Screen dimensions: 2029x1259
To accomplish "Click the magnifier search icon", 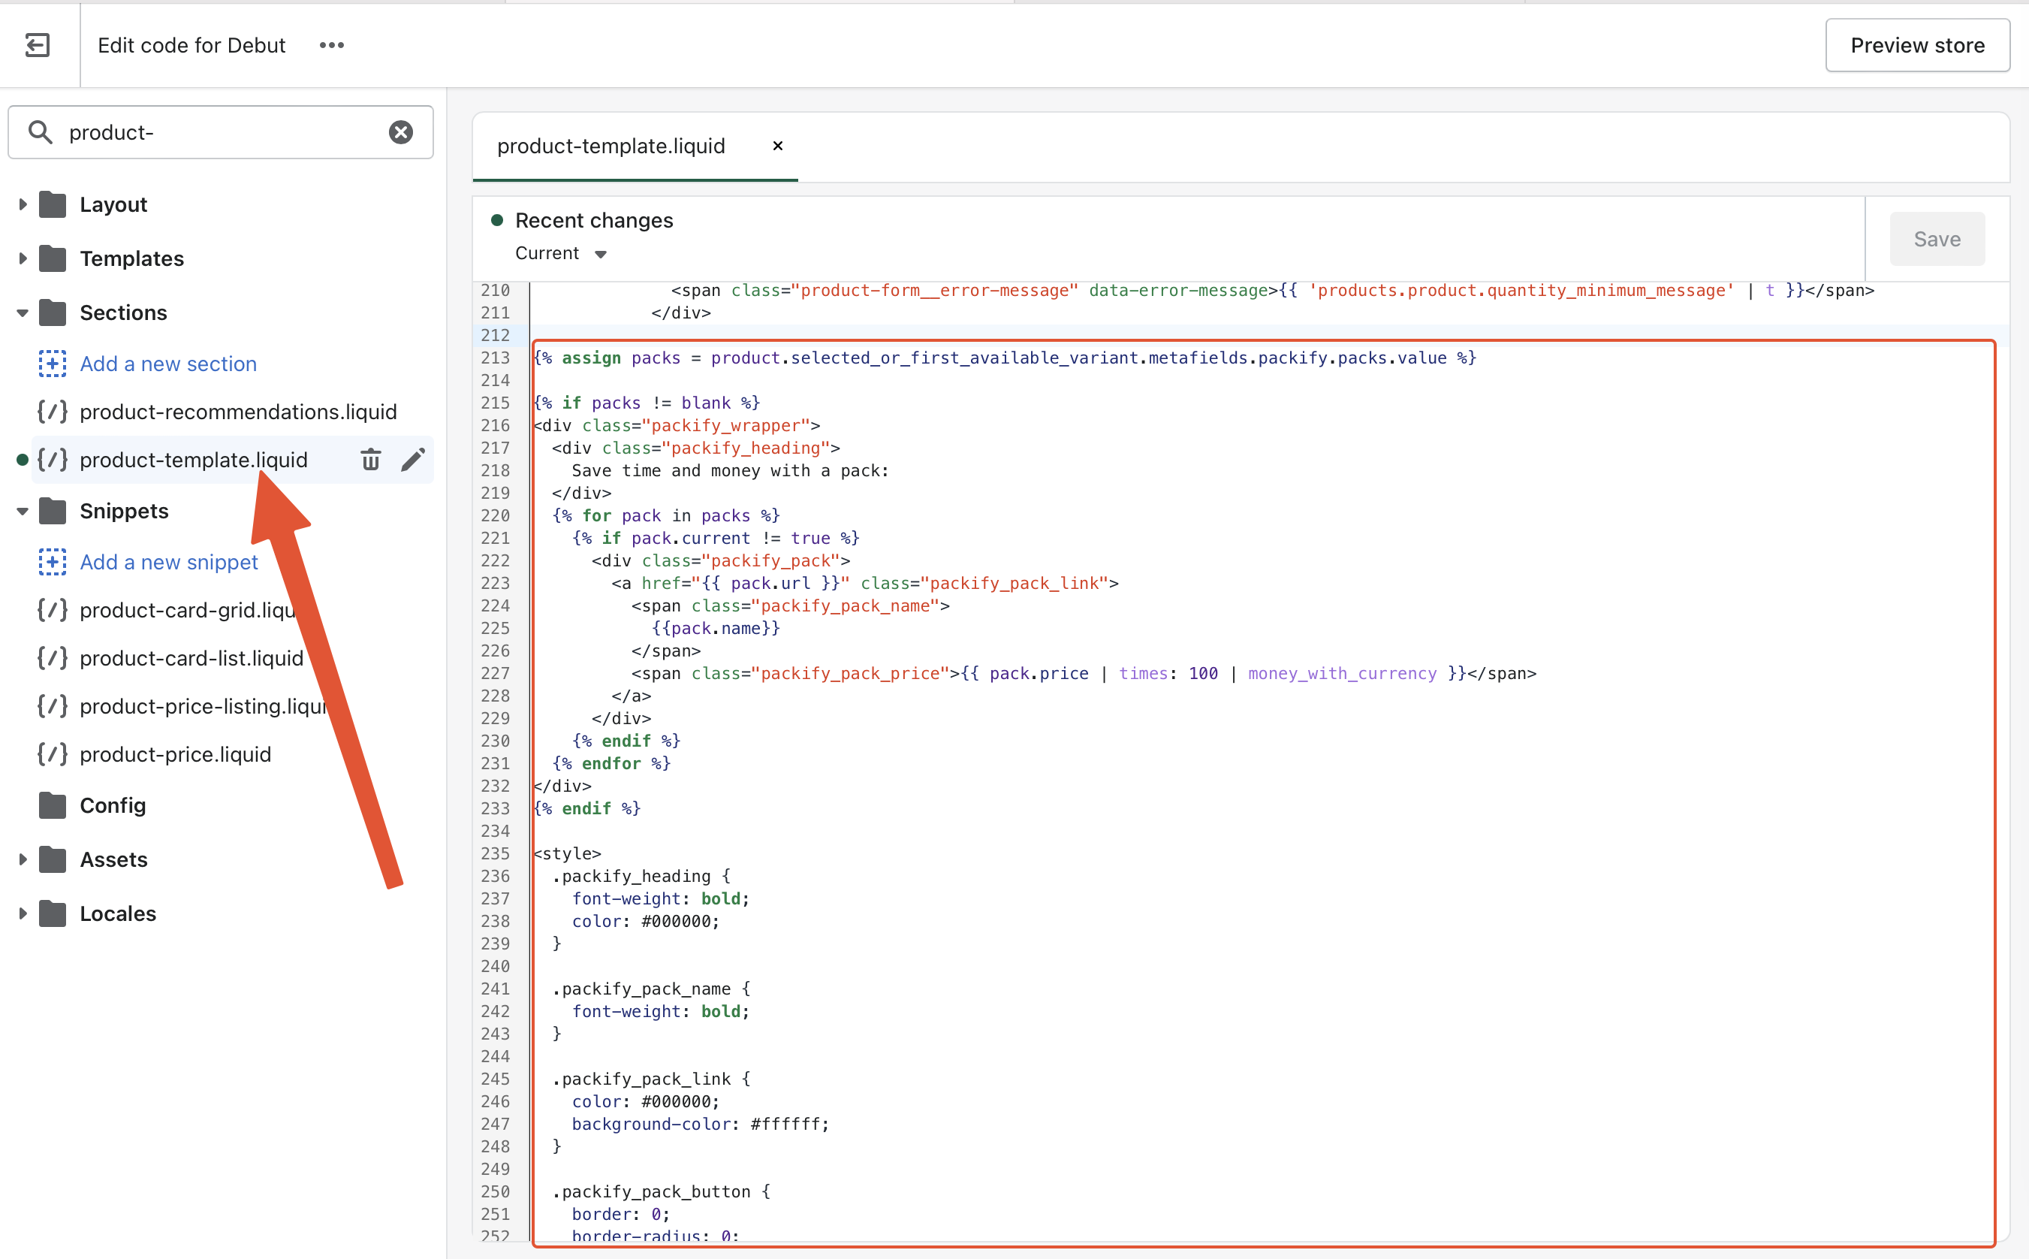I will coord(40,132).
